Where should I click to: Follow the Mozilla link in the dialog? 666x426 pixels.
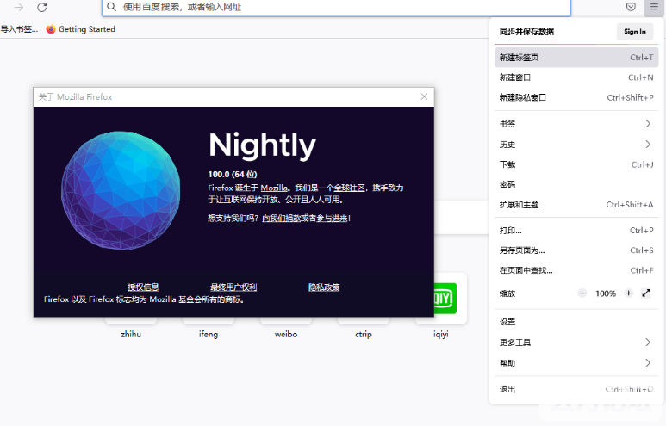[274, 188]
